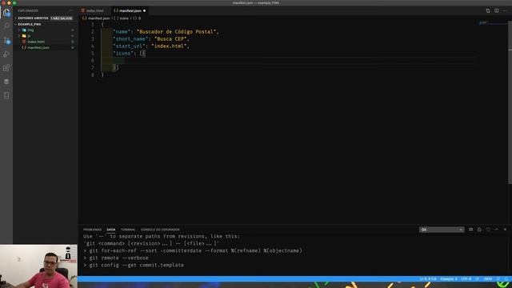Screen dimensions: 512x288
Task: Switch to the index.html editor tab
Action: click(94, 10)
